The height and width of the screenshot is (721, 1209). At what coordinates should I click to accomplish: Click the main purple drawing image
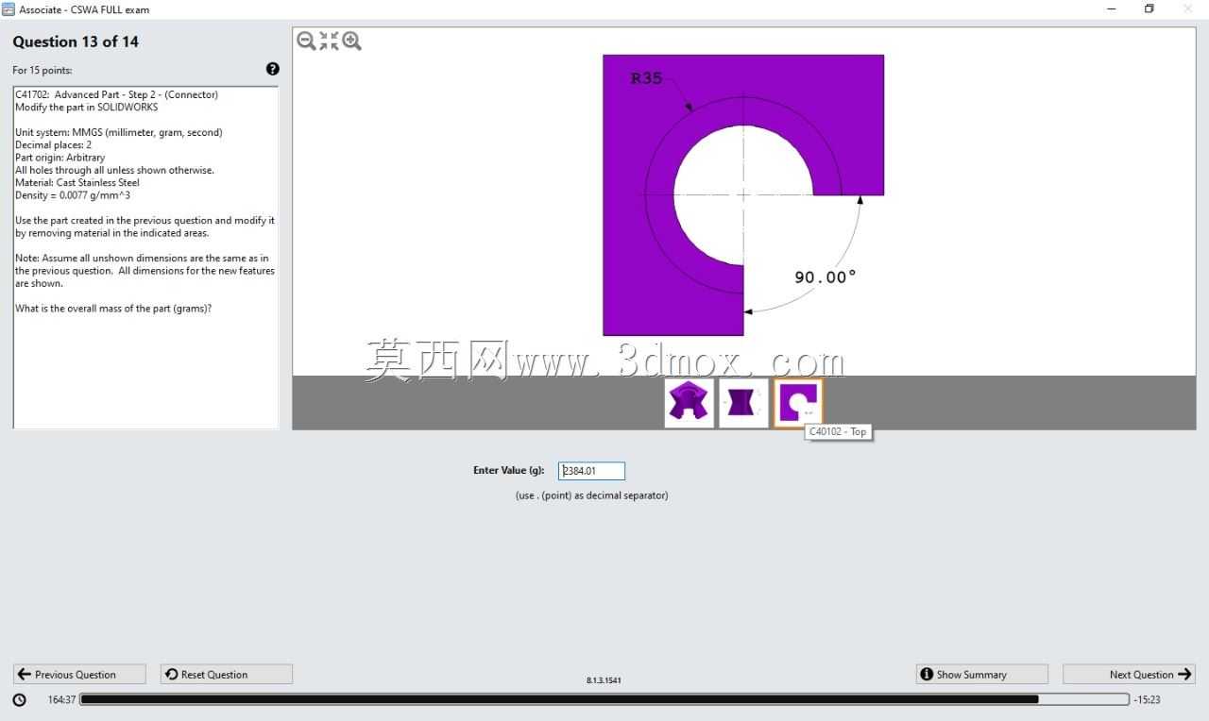coord(743,194)
